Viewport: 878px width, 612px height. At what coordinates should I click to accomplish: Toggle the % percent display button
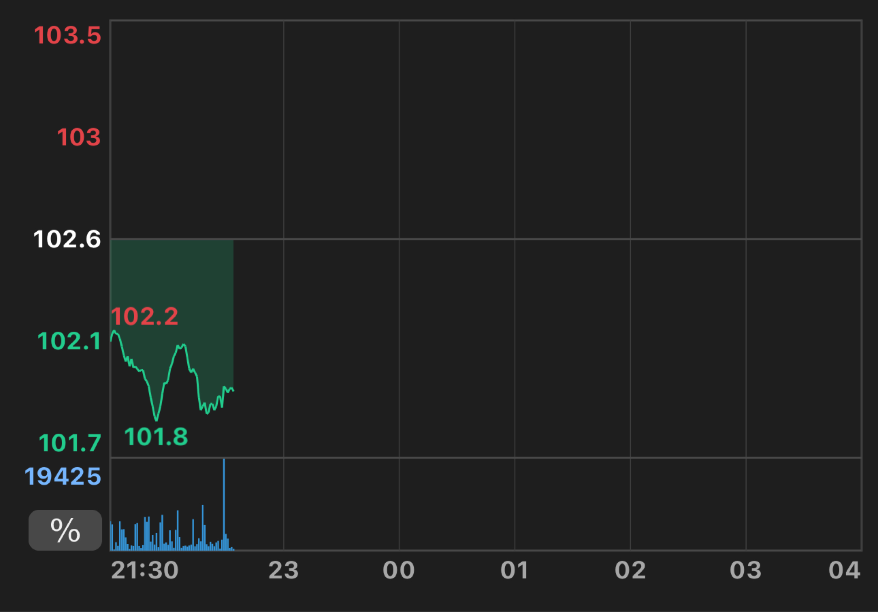(x=65, y=531)
